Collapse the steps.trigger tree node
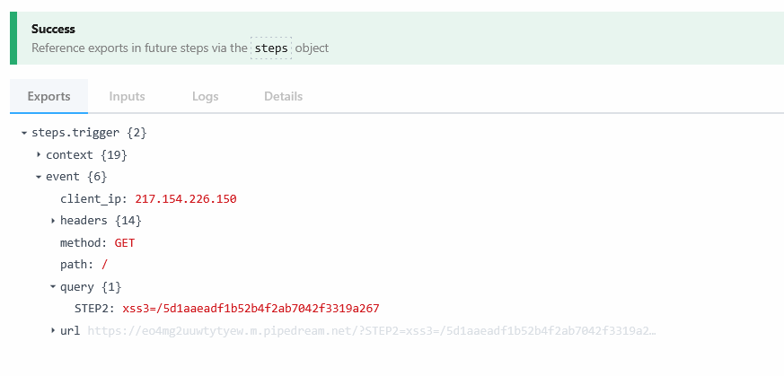 24,134
